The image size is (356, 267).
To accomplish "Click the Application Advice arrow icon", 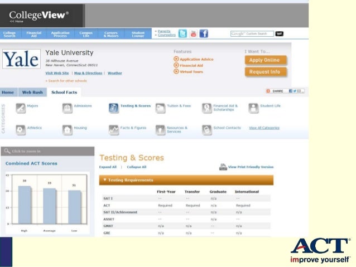I will click(176, 59).
